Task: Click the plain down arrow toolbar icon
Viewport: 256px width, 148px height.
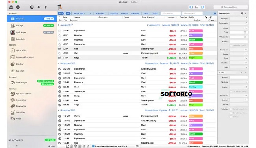Action: point(39,7)
